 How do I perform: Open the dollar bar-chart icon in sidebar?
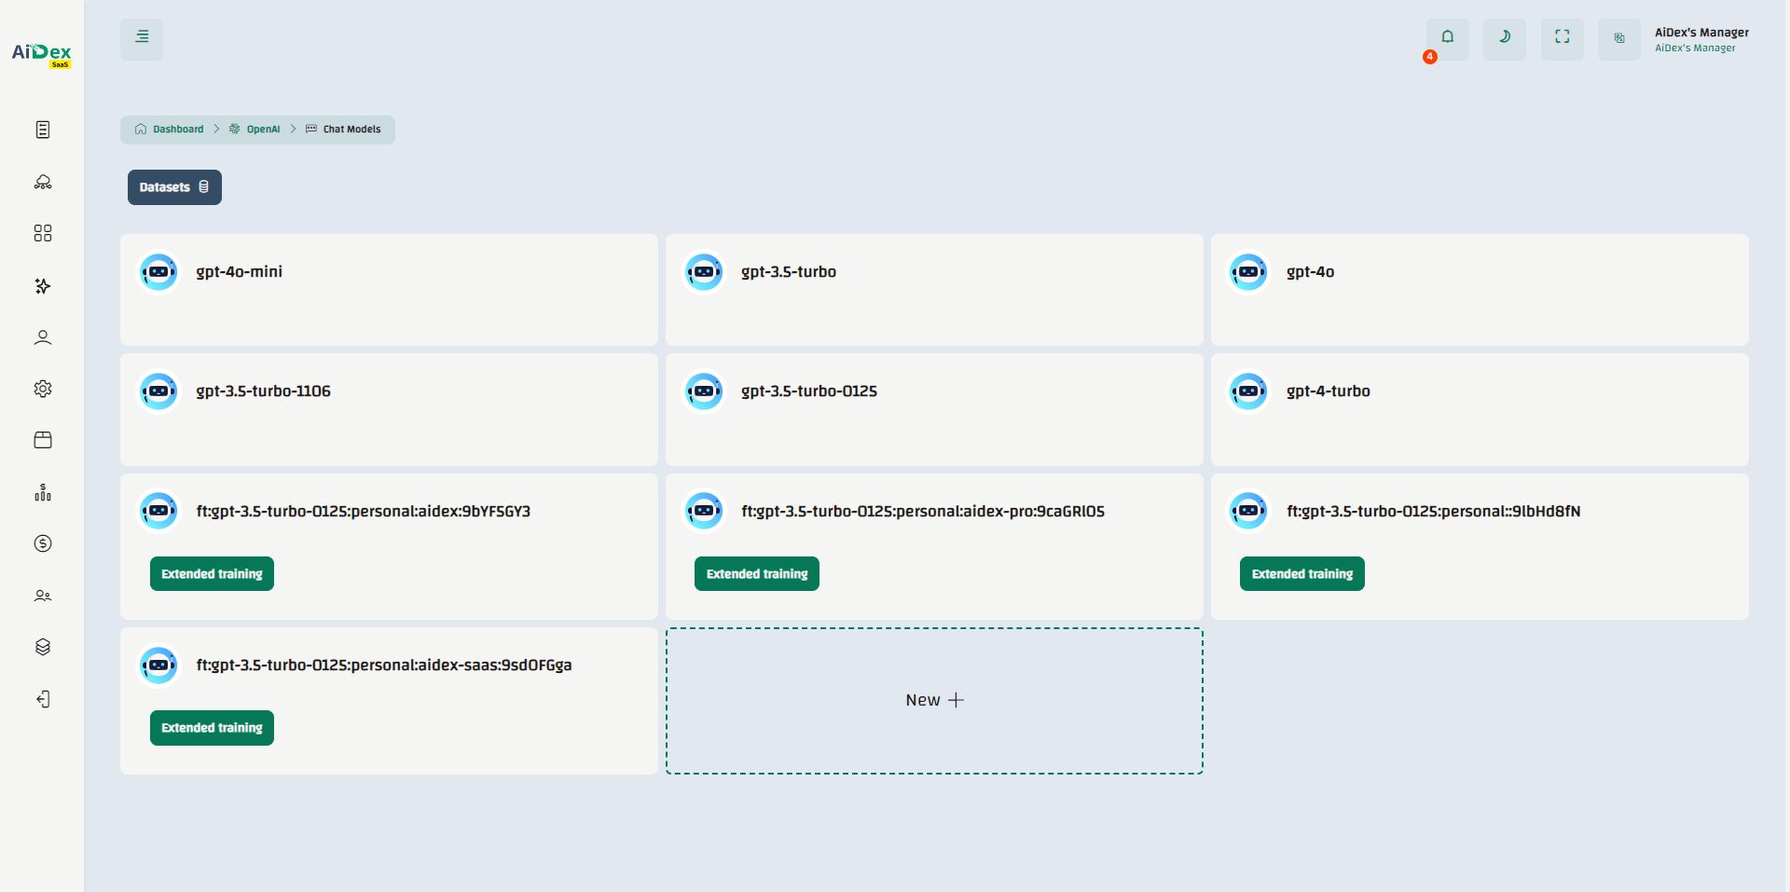[43, 492]
